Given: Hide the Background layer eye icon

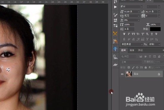Looking at the screenshot, I should click(x=122, y=74).
